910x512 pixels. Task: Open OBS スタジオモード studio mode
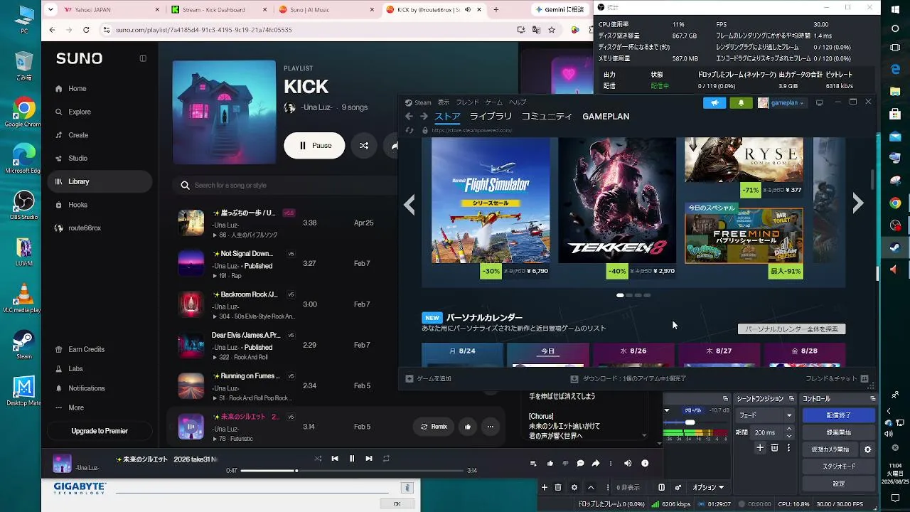click(x=839, y=466)
